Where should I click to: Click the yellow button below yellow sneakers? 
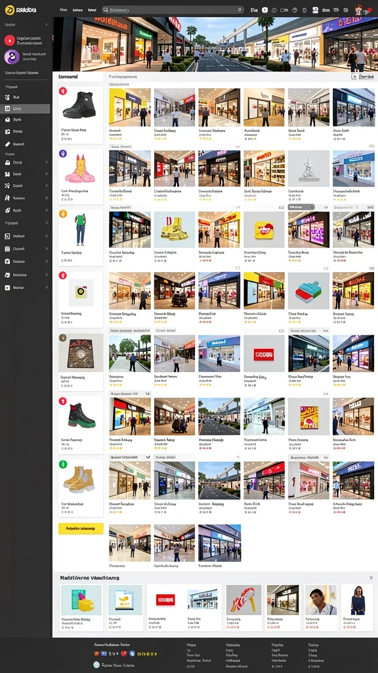tap(81, 528)
